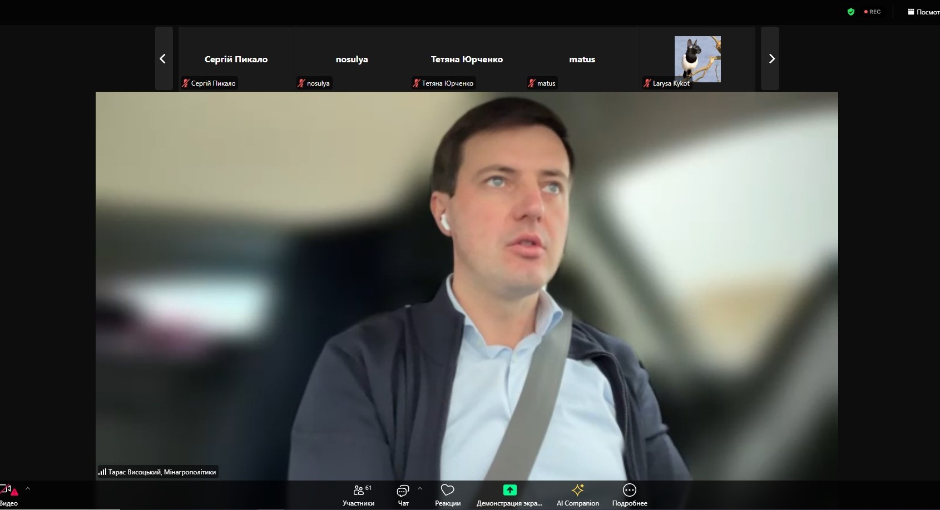Open the Реакции reactions menu
Image resolution: width=940 pixels, height=510 pixels.
(447, 494)
